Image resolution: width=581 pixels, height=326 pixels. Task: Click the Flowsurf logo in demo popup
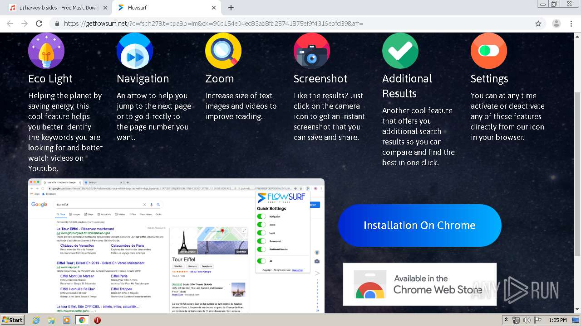point(281,198)
